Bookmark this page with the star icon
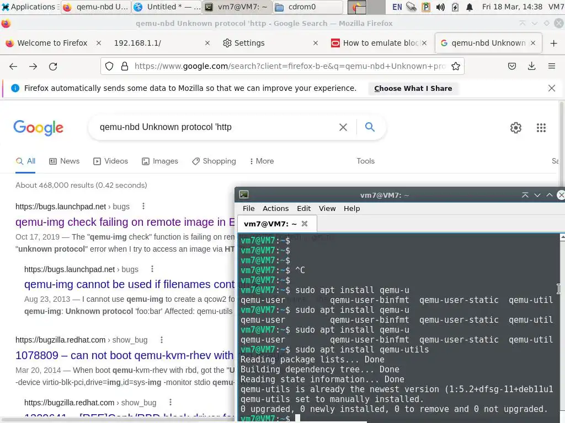This screenshot has width=565, height=423. click(x=455, y=66)
